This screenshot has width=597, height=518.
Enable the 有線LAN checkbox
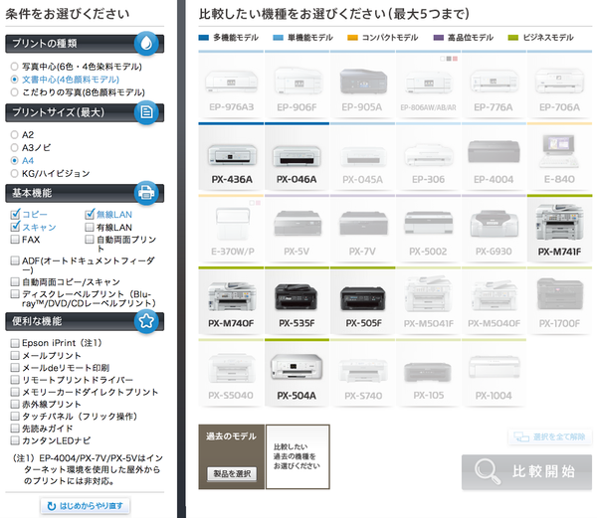(90, 227)
